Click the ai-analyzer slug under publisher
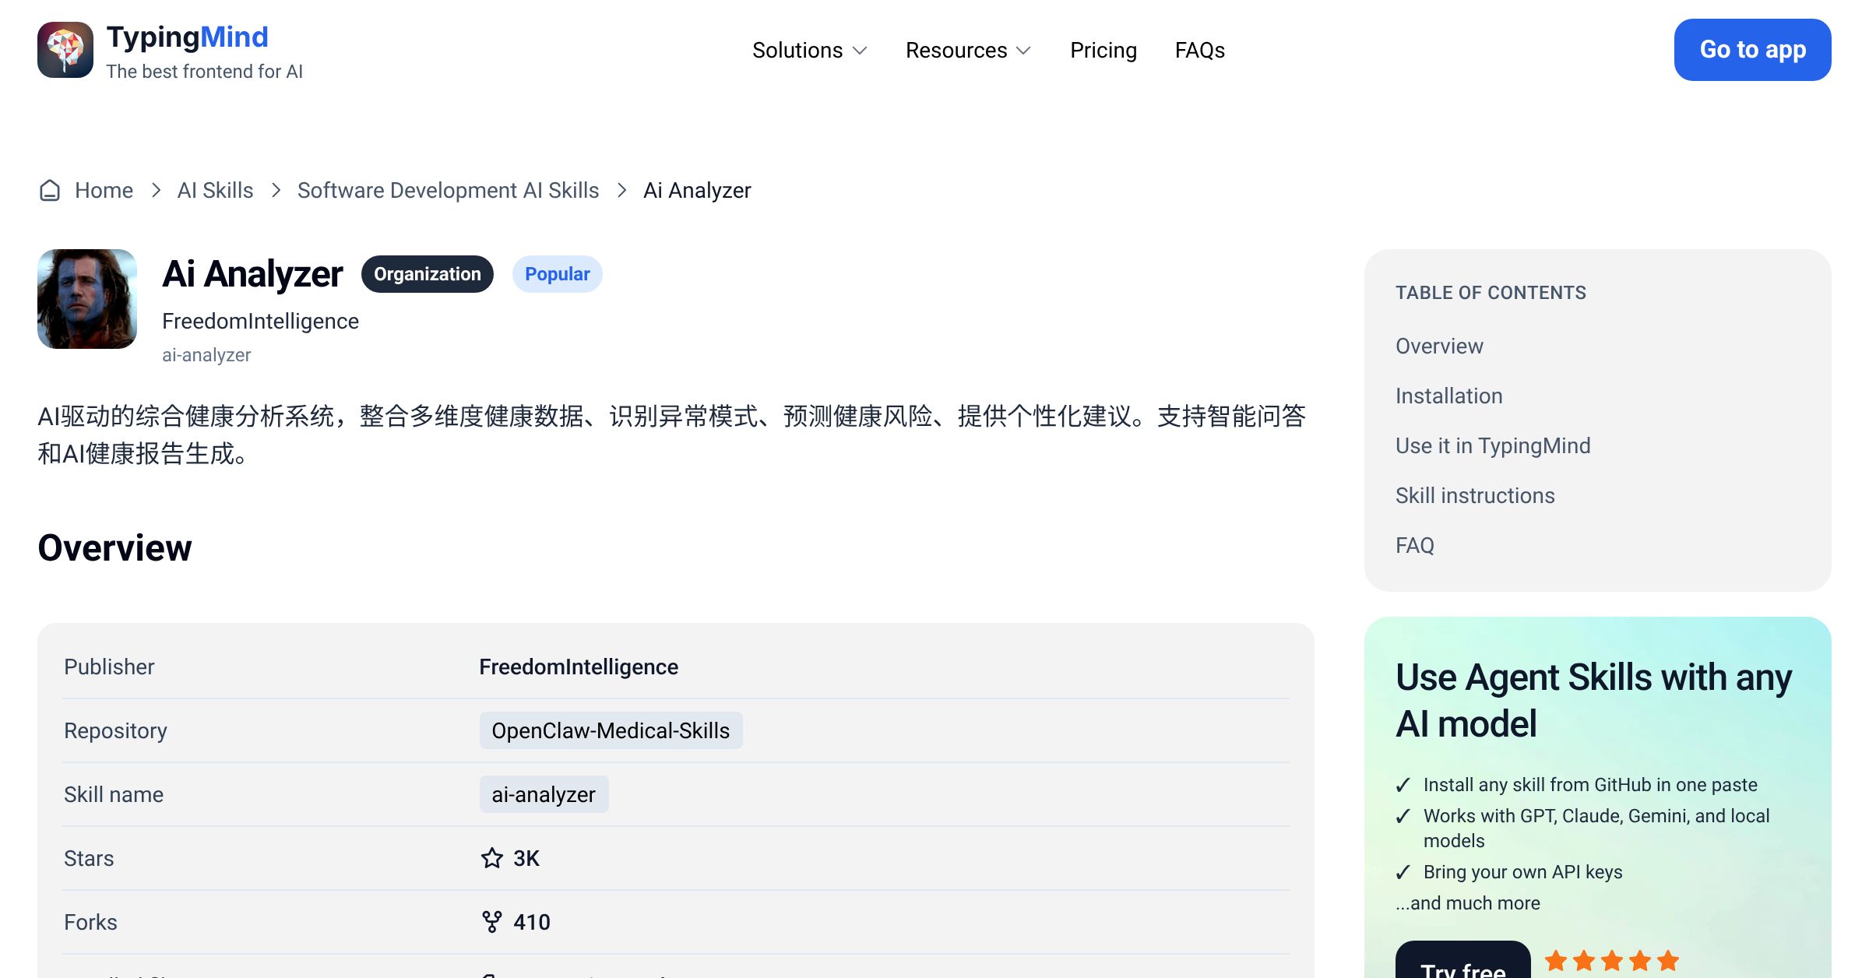The image size is (1869, 978). point(206,355)
